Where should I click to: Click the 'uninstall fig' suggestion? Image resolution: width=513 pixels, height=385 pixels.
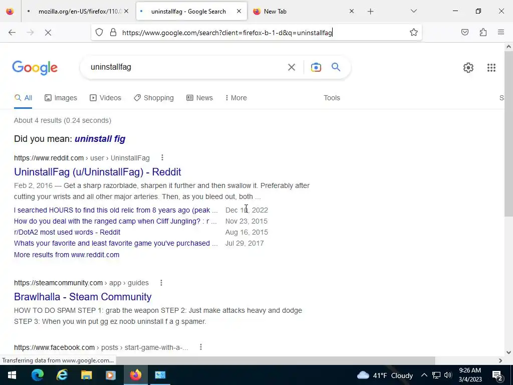tap(100, 139)
